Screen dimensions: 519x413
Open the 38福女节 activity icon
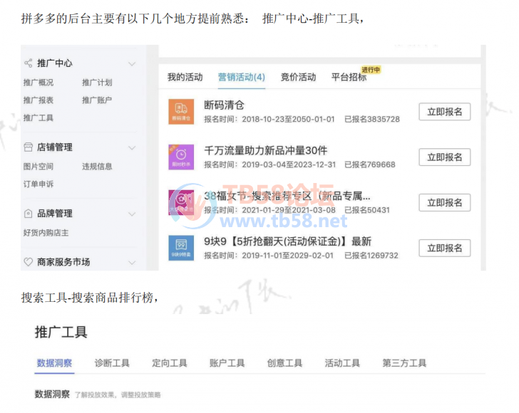(x=181, y=202)
